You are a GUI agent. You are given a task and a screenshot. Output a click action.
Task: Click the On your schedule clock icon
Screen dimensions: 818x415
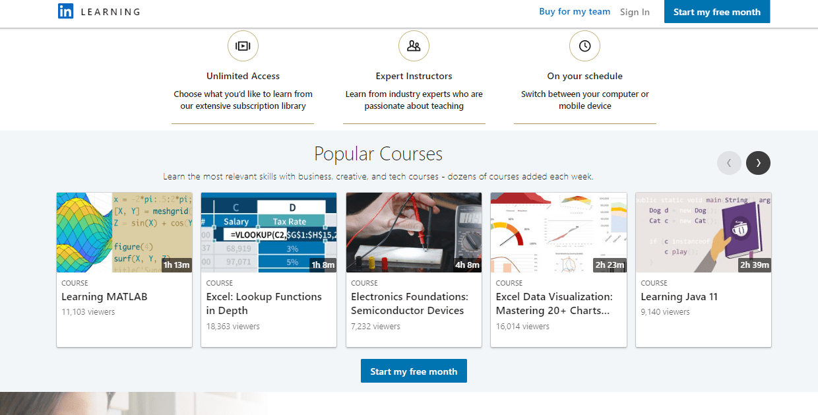(584, 46)
